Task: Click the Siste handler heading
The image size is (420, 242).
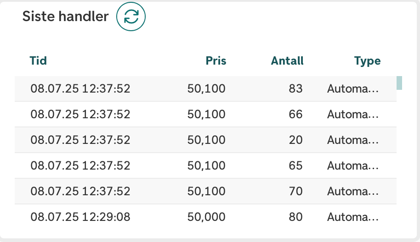Action: [65, 16]
